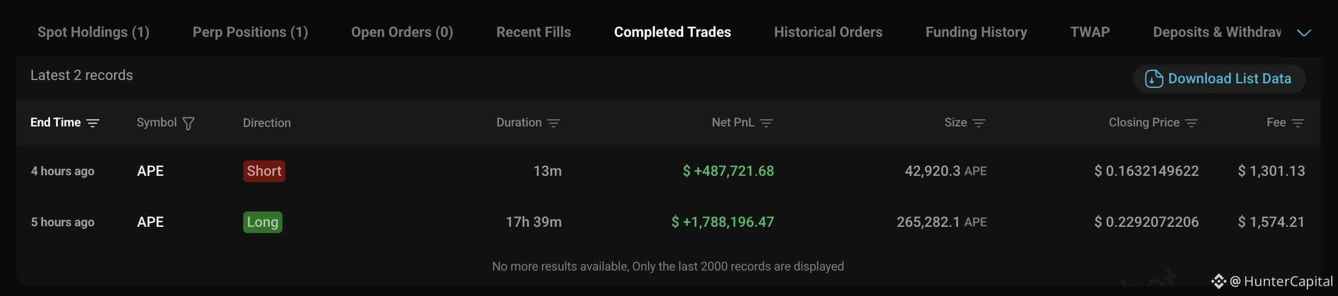The width and height of the screenshot is (1338, 296).
Task: Sort by Closing Price icon
Action: click(1191, 123)
